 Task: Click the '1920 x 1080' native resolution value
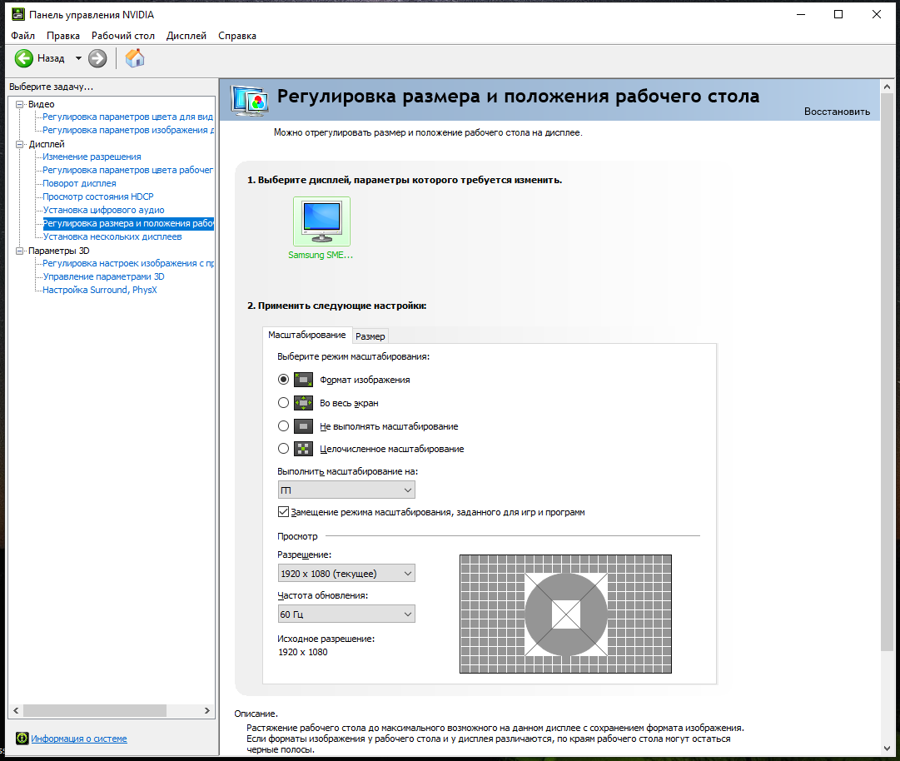point(303,652)
